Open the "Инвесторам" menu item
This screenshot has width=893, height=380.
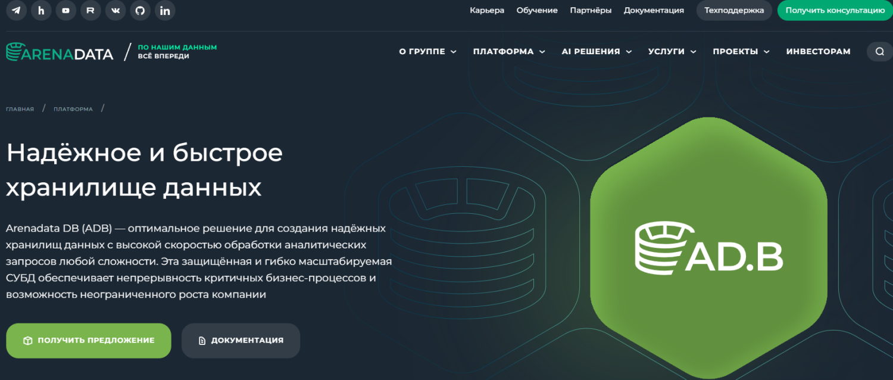point(818,52)
